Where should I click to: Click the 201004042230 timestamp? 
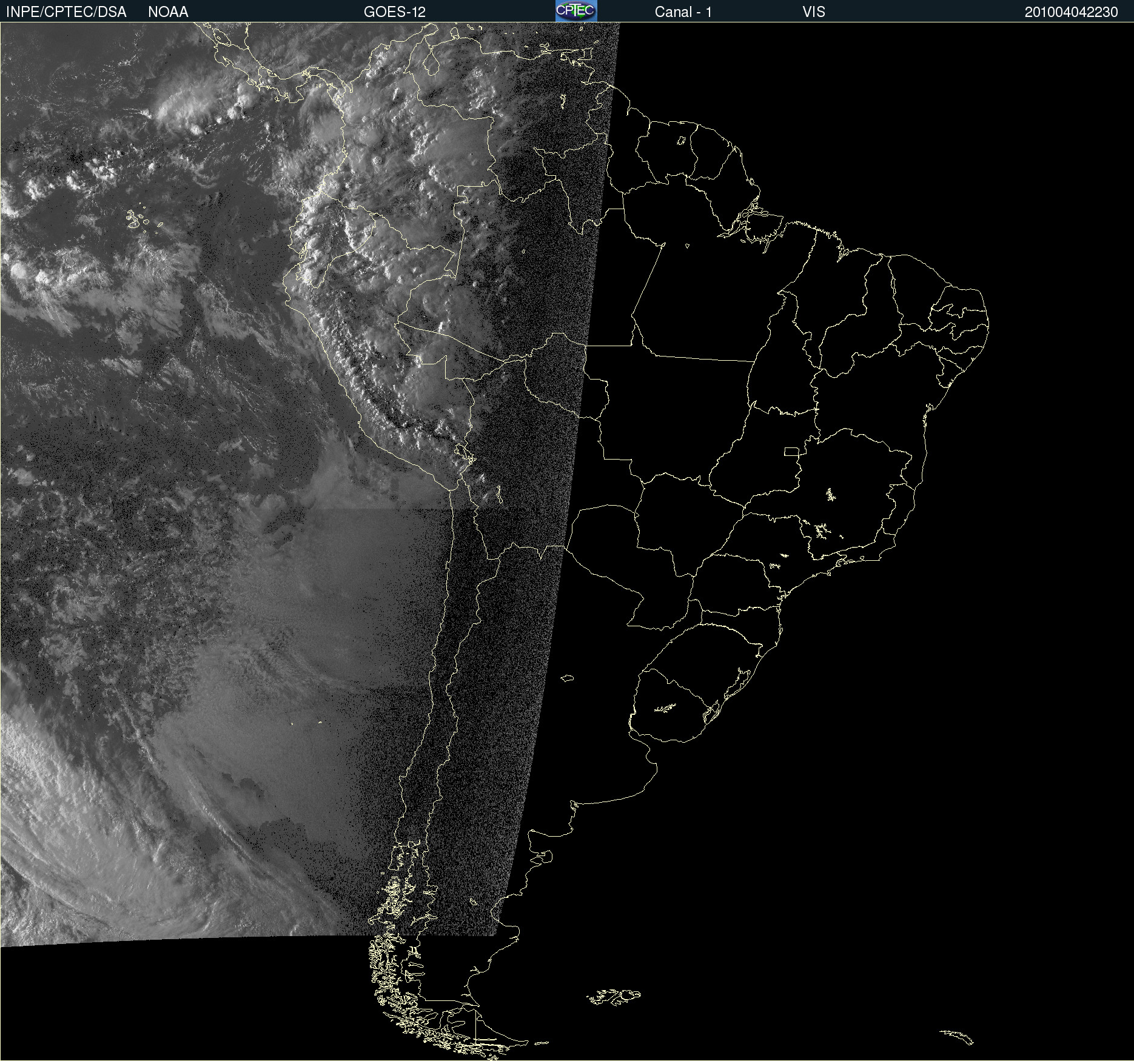coord(1072,12)
